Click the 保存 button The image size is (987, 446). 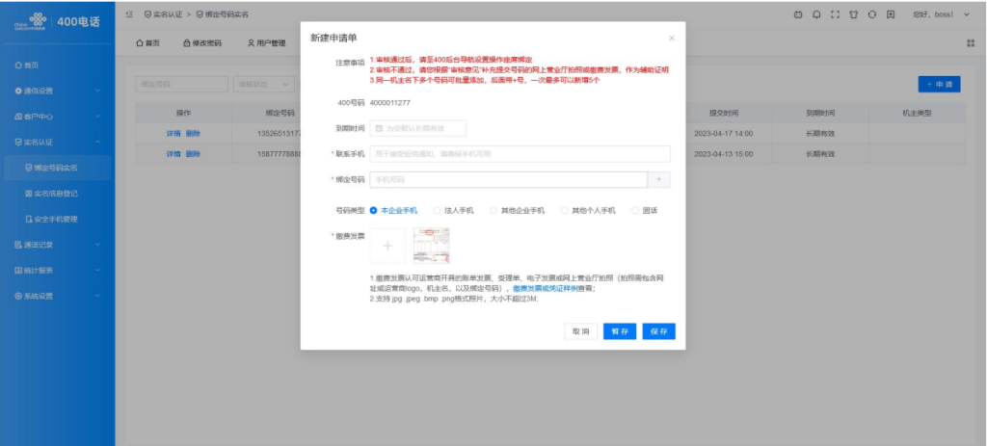coord(659,331)
